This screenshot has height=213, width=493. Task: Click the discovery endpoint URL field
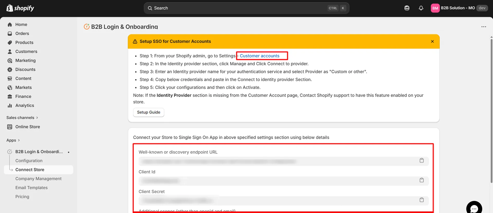[x=284, y=161]
